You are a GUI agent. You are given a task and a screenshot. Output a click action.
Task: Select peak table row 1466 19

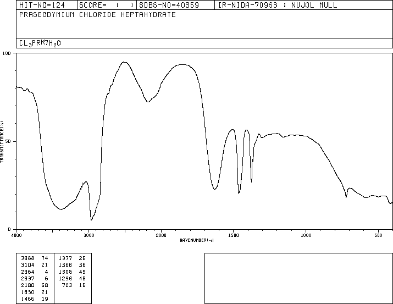(x=35, y=299)
